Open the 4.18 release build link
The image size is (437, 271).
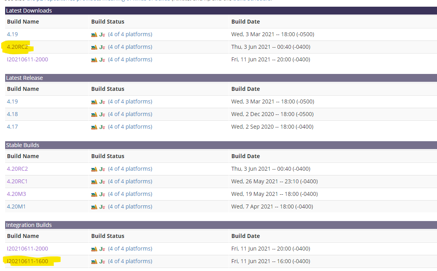[12, 114]
